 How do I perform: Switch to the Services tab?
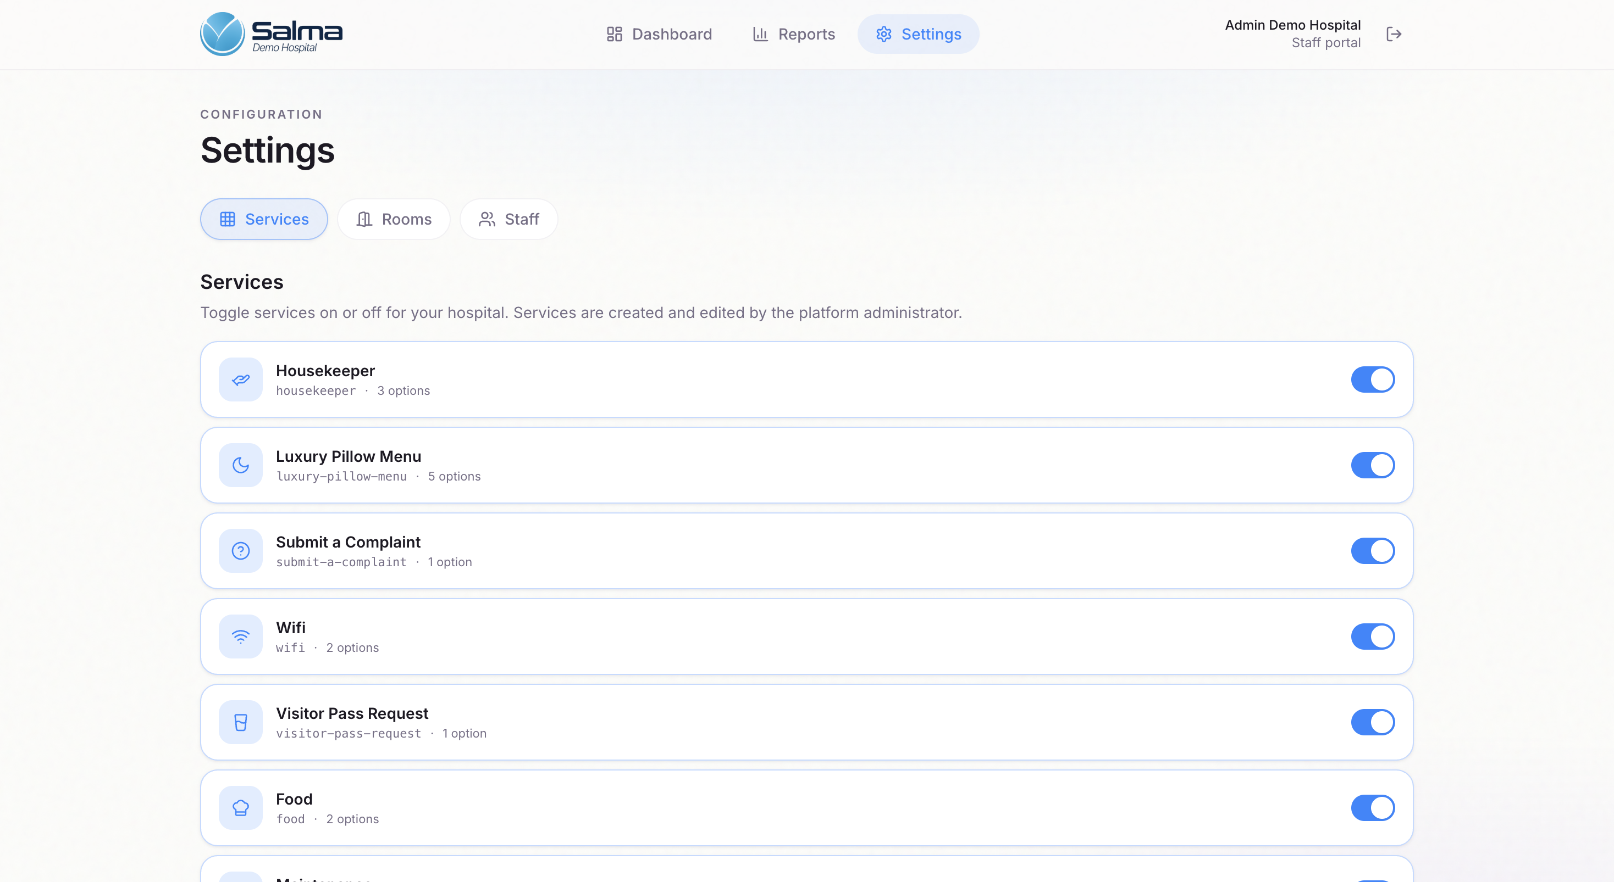(x=264, y=219)
